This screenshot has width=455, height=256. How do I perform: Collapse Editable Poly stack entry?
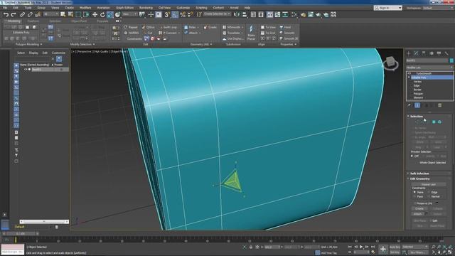pyautogui.click(x=409, y=78)
